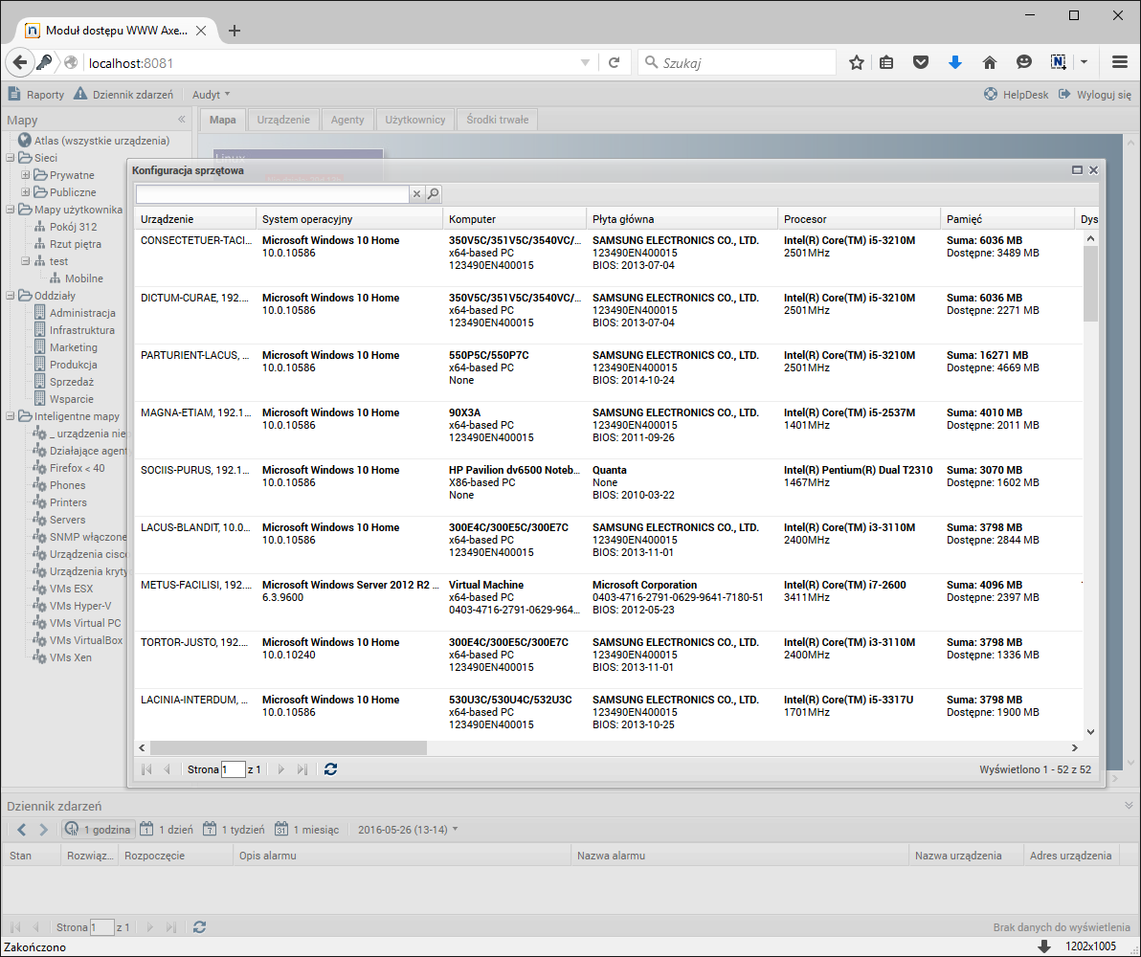Go to Firefox home page icon

(990, 62)
